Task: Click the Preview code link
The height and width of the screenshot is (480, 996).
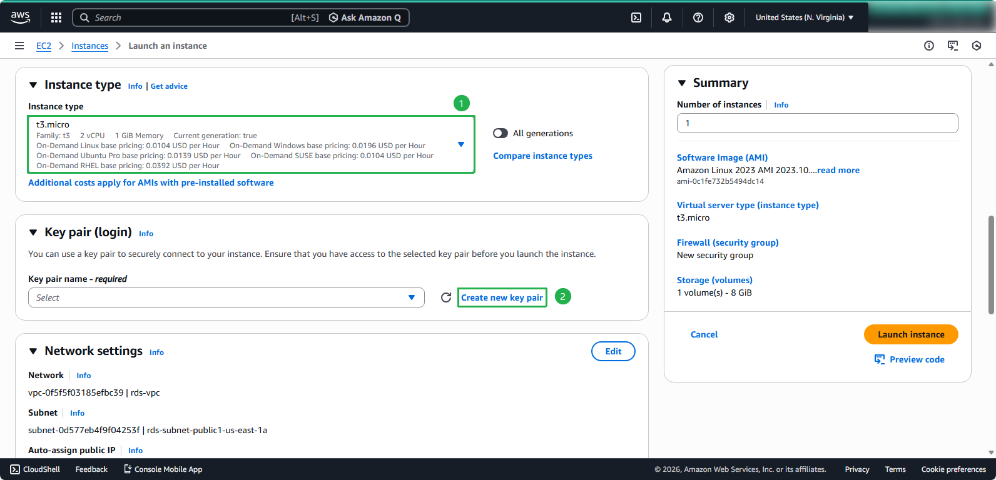Action: 910,359
